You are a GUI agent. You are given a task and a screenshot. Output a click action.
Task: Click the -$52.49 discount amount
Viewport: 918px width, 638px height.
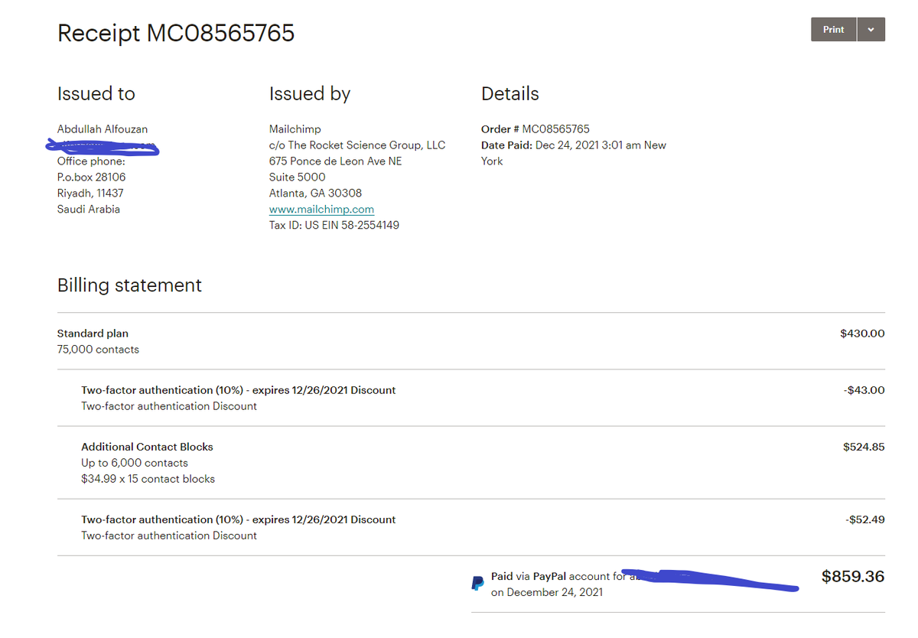[x=865, y=519]
